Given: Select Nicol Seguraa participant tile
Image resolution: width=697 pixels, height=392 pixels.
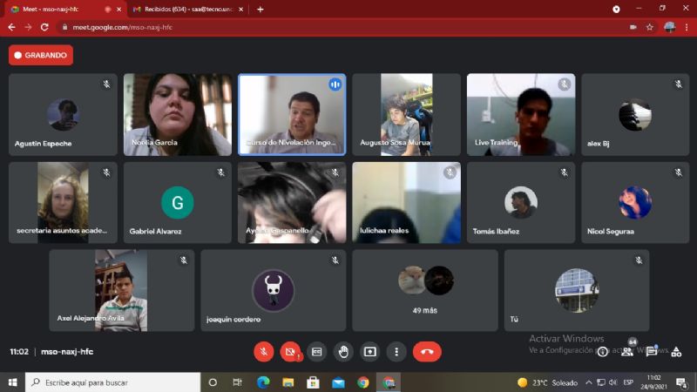Looking at the screenshot, I should pyautogui.click(x=635, y=203).
